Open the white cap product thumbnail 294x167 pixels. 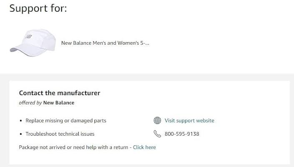(33, 43)
